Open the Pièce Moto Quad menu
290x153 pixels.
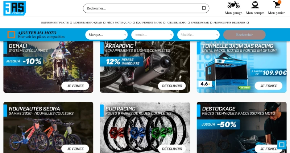coord(119,23)
